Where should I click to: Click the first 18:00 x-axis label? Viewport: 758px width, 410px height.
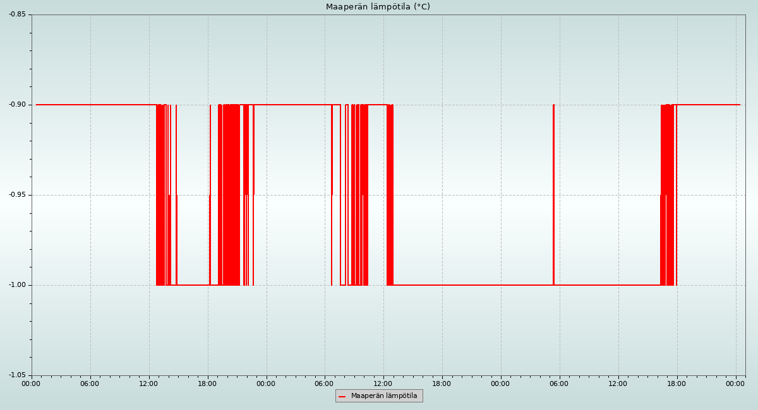point(207,384)
